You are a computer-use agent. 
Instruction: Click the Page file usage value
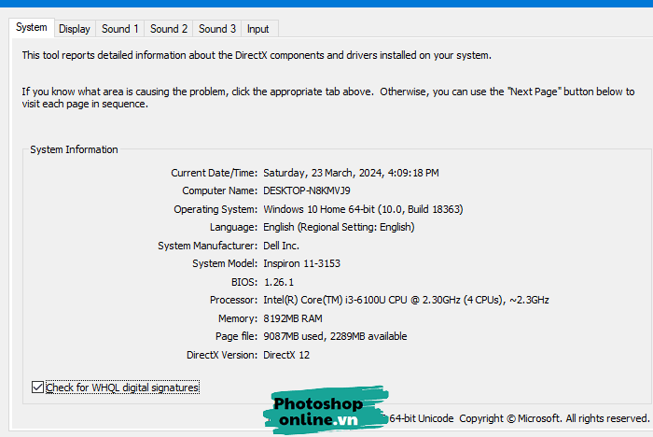[x=335, y=336]
